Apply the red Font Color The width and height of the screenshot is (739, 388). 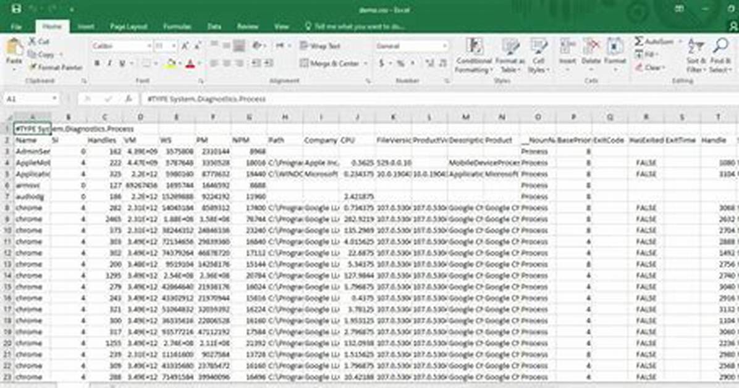[x=190, y=64]
